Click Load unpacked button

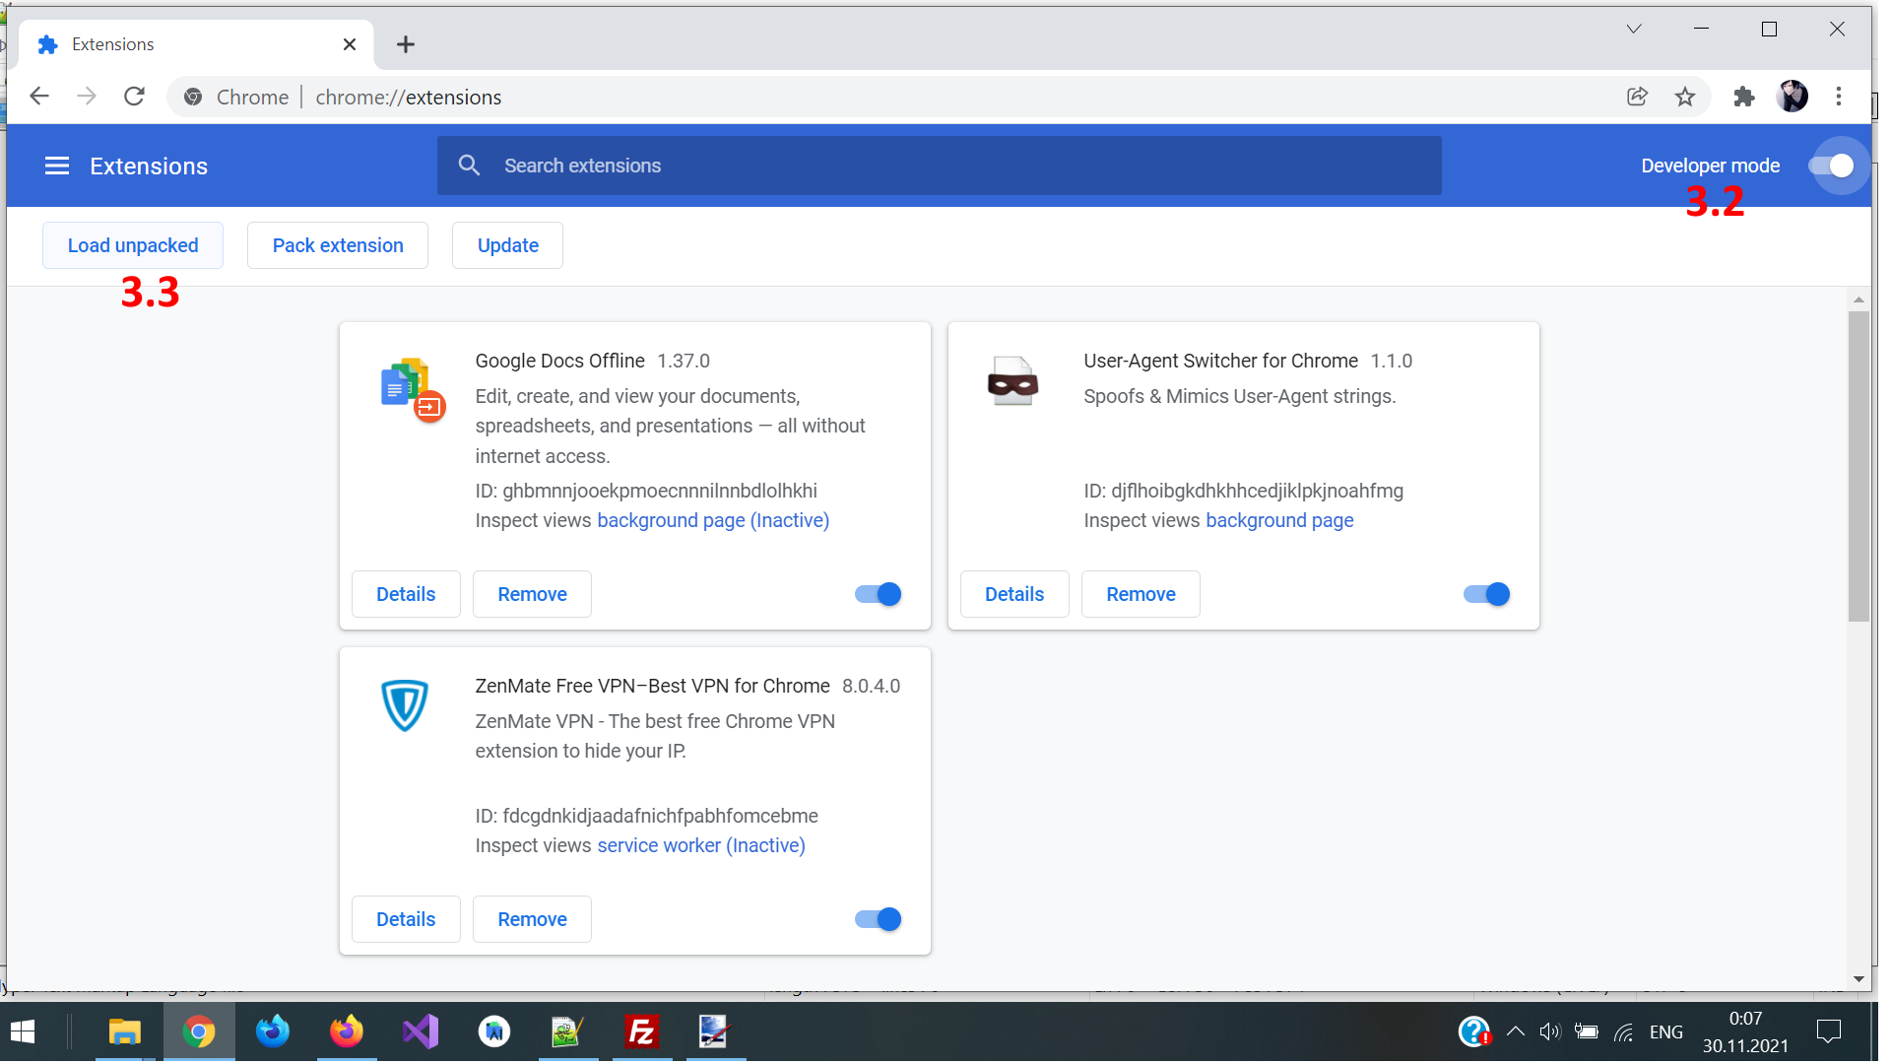[133, 245]
